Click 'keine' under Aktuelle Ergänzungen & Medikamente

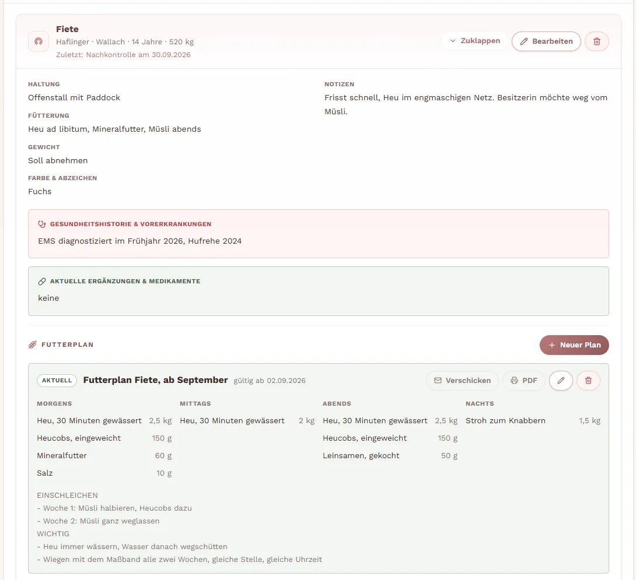(x=48, y=298)
